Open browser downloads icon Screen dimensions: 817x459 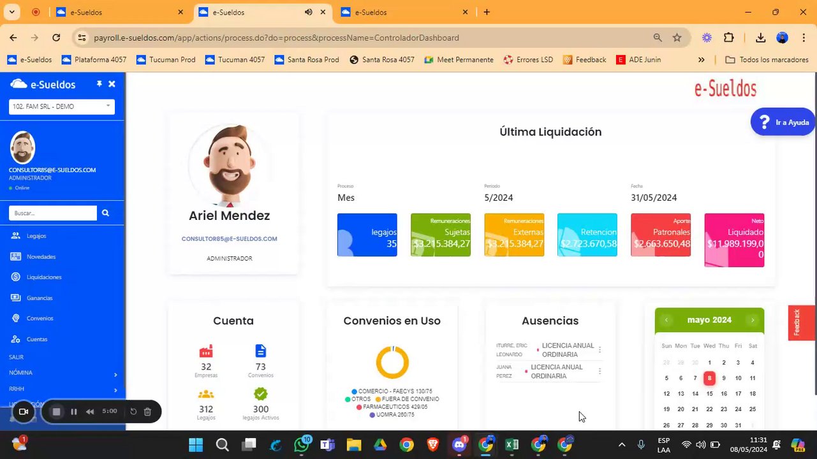click(x=760, y=38)
